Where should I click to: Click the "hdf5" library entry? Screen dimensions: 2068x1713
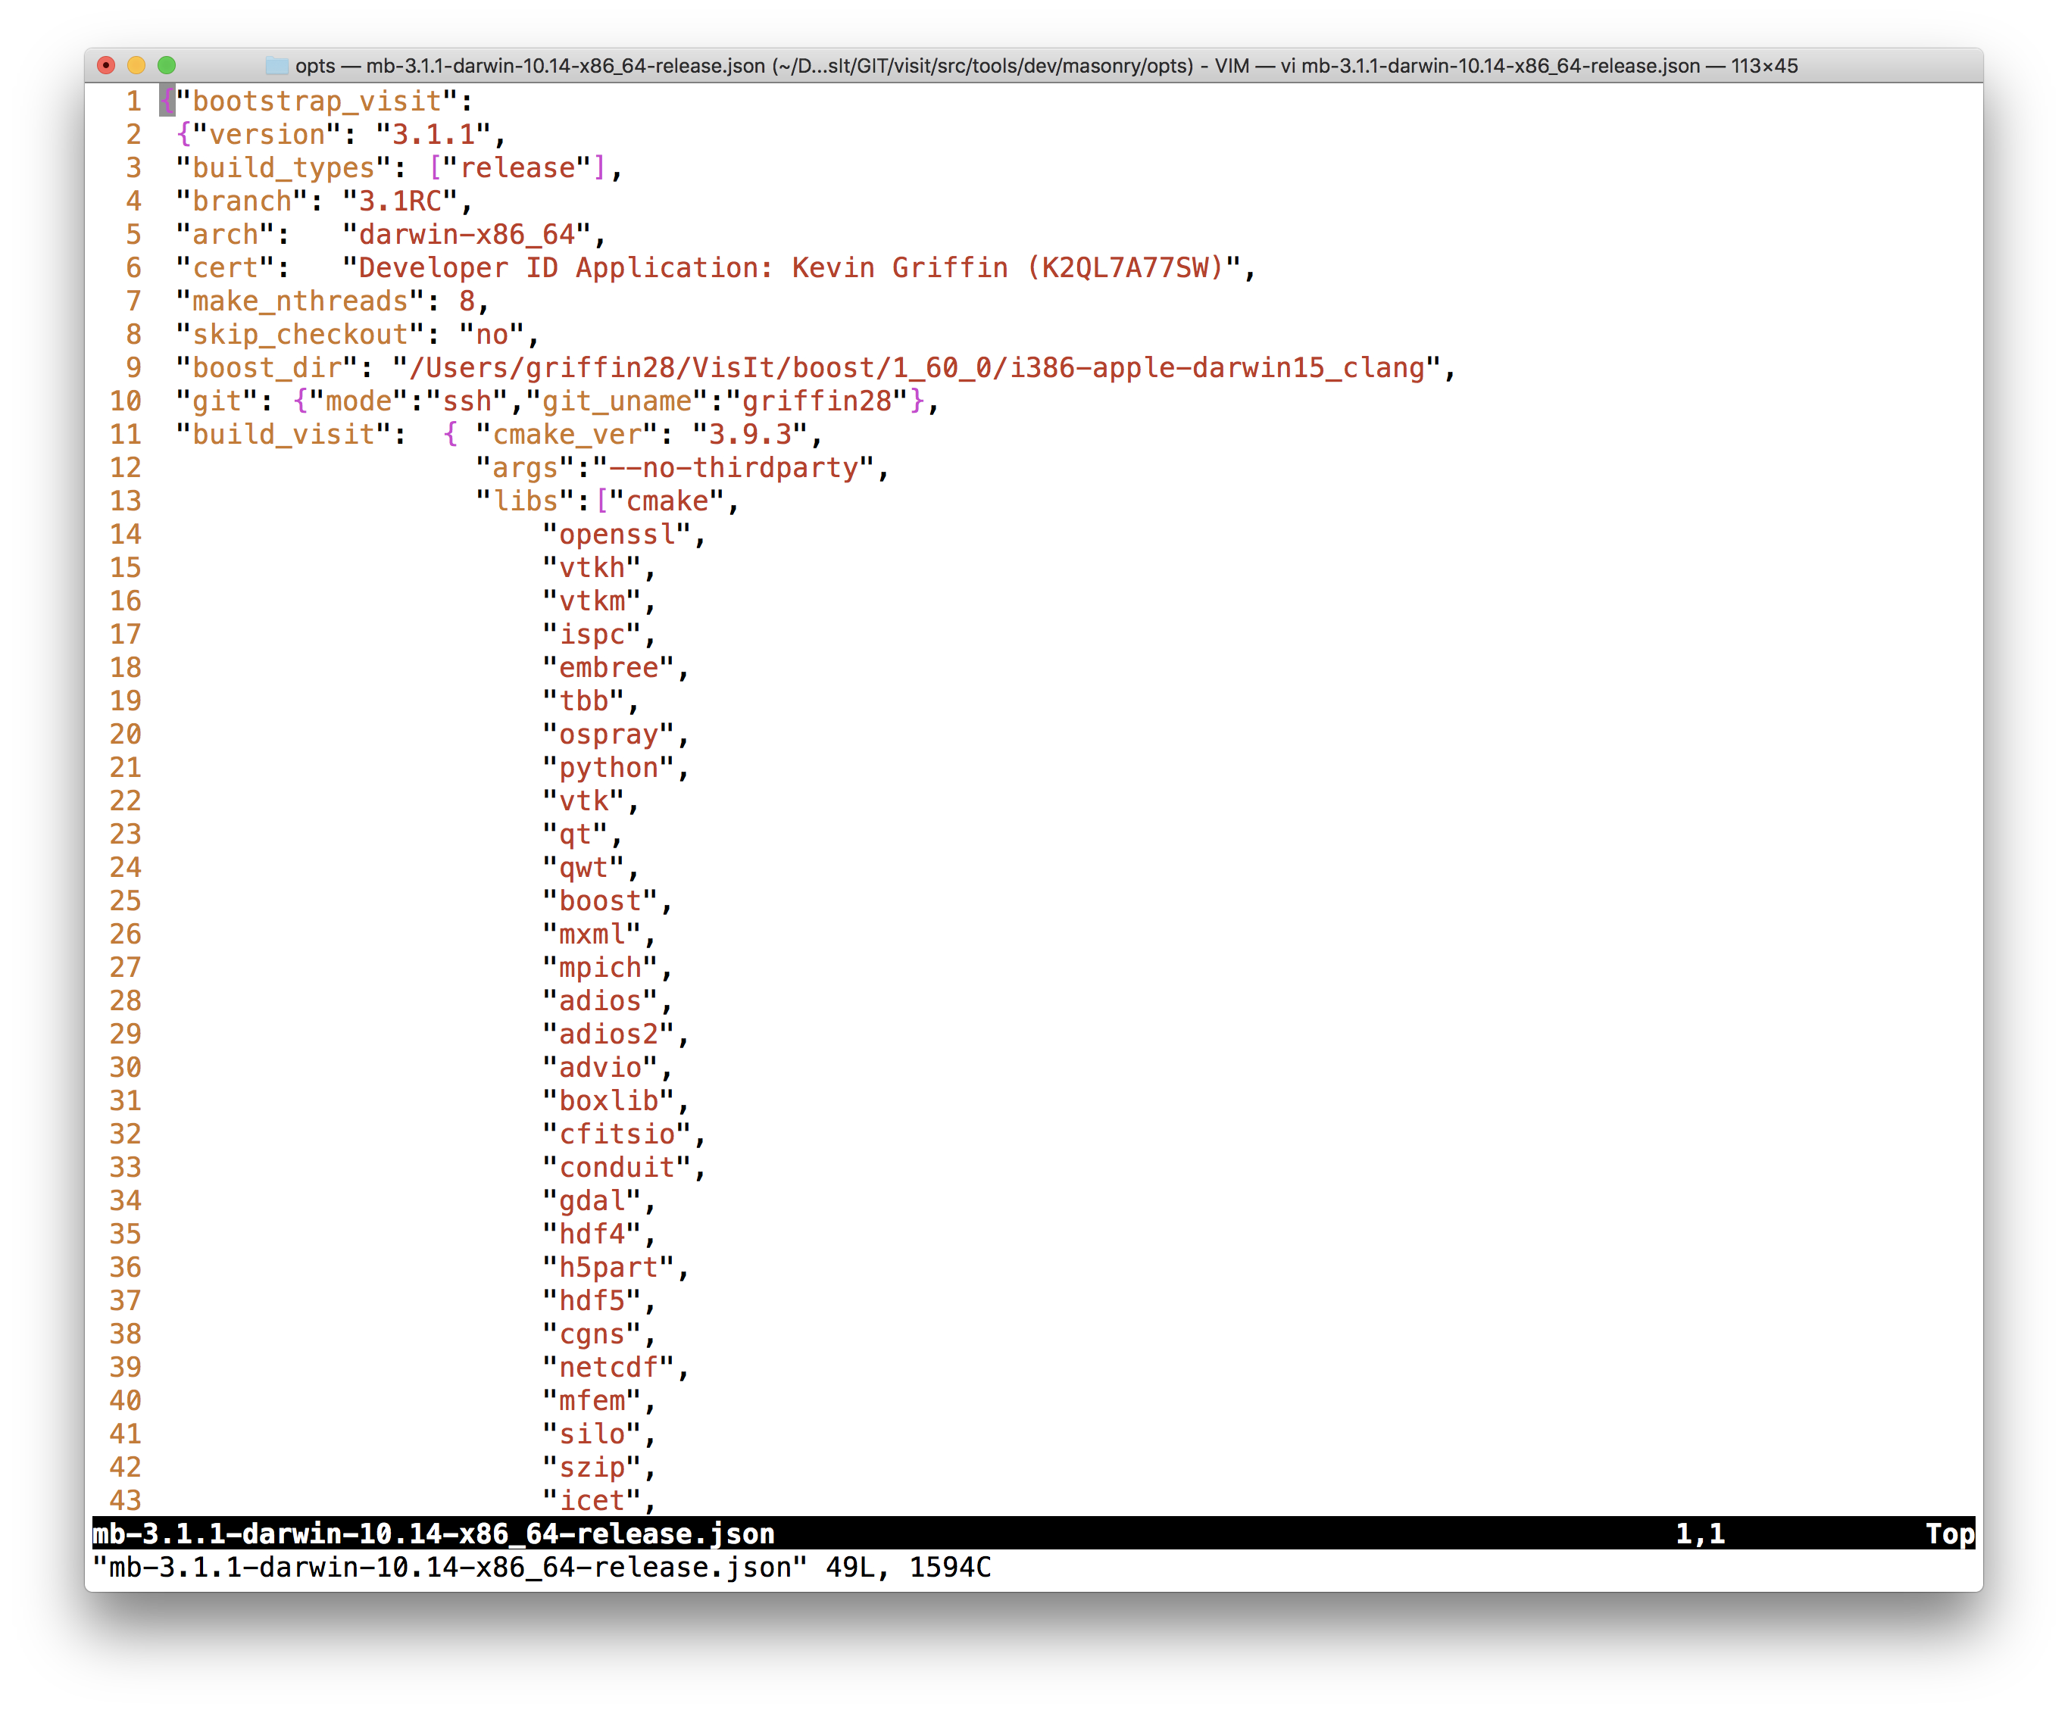pos(592,1300)
